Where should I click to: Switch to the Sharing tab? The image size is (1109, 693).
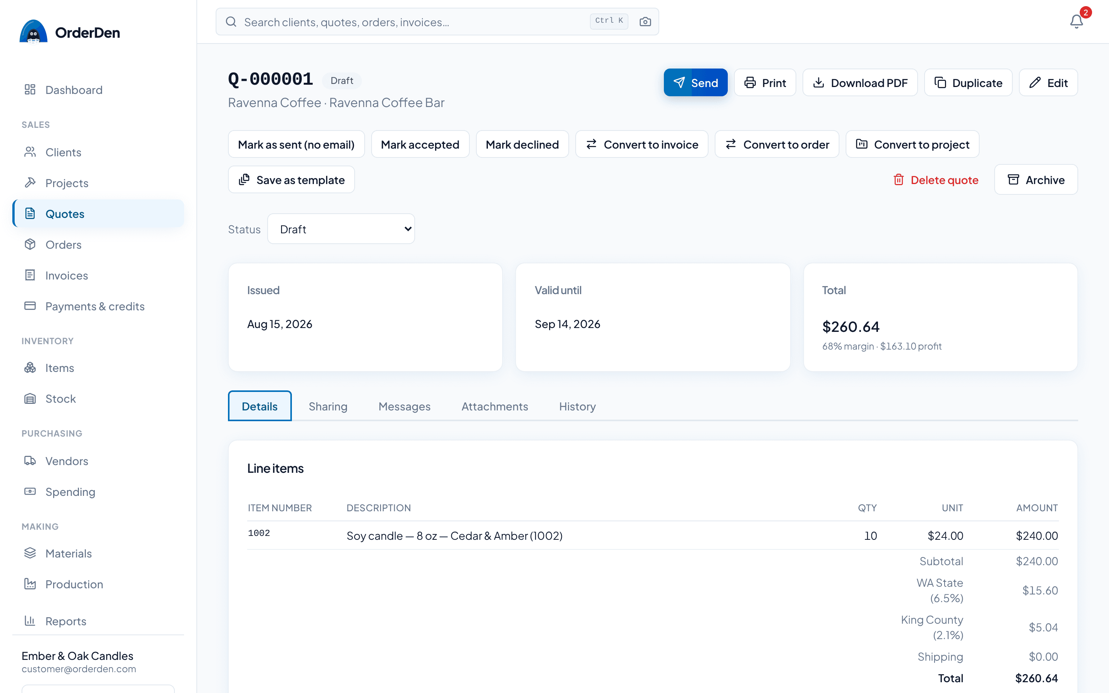(x=328, y=406)
